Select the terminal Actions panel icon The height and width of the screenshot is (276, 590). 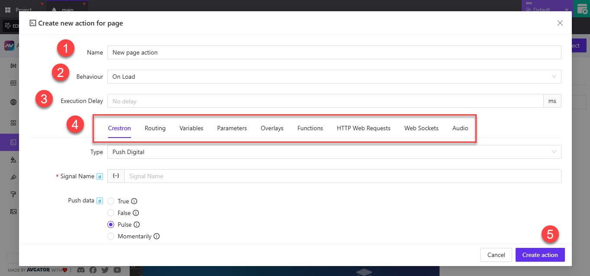13,142
